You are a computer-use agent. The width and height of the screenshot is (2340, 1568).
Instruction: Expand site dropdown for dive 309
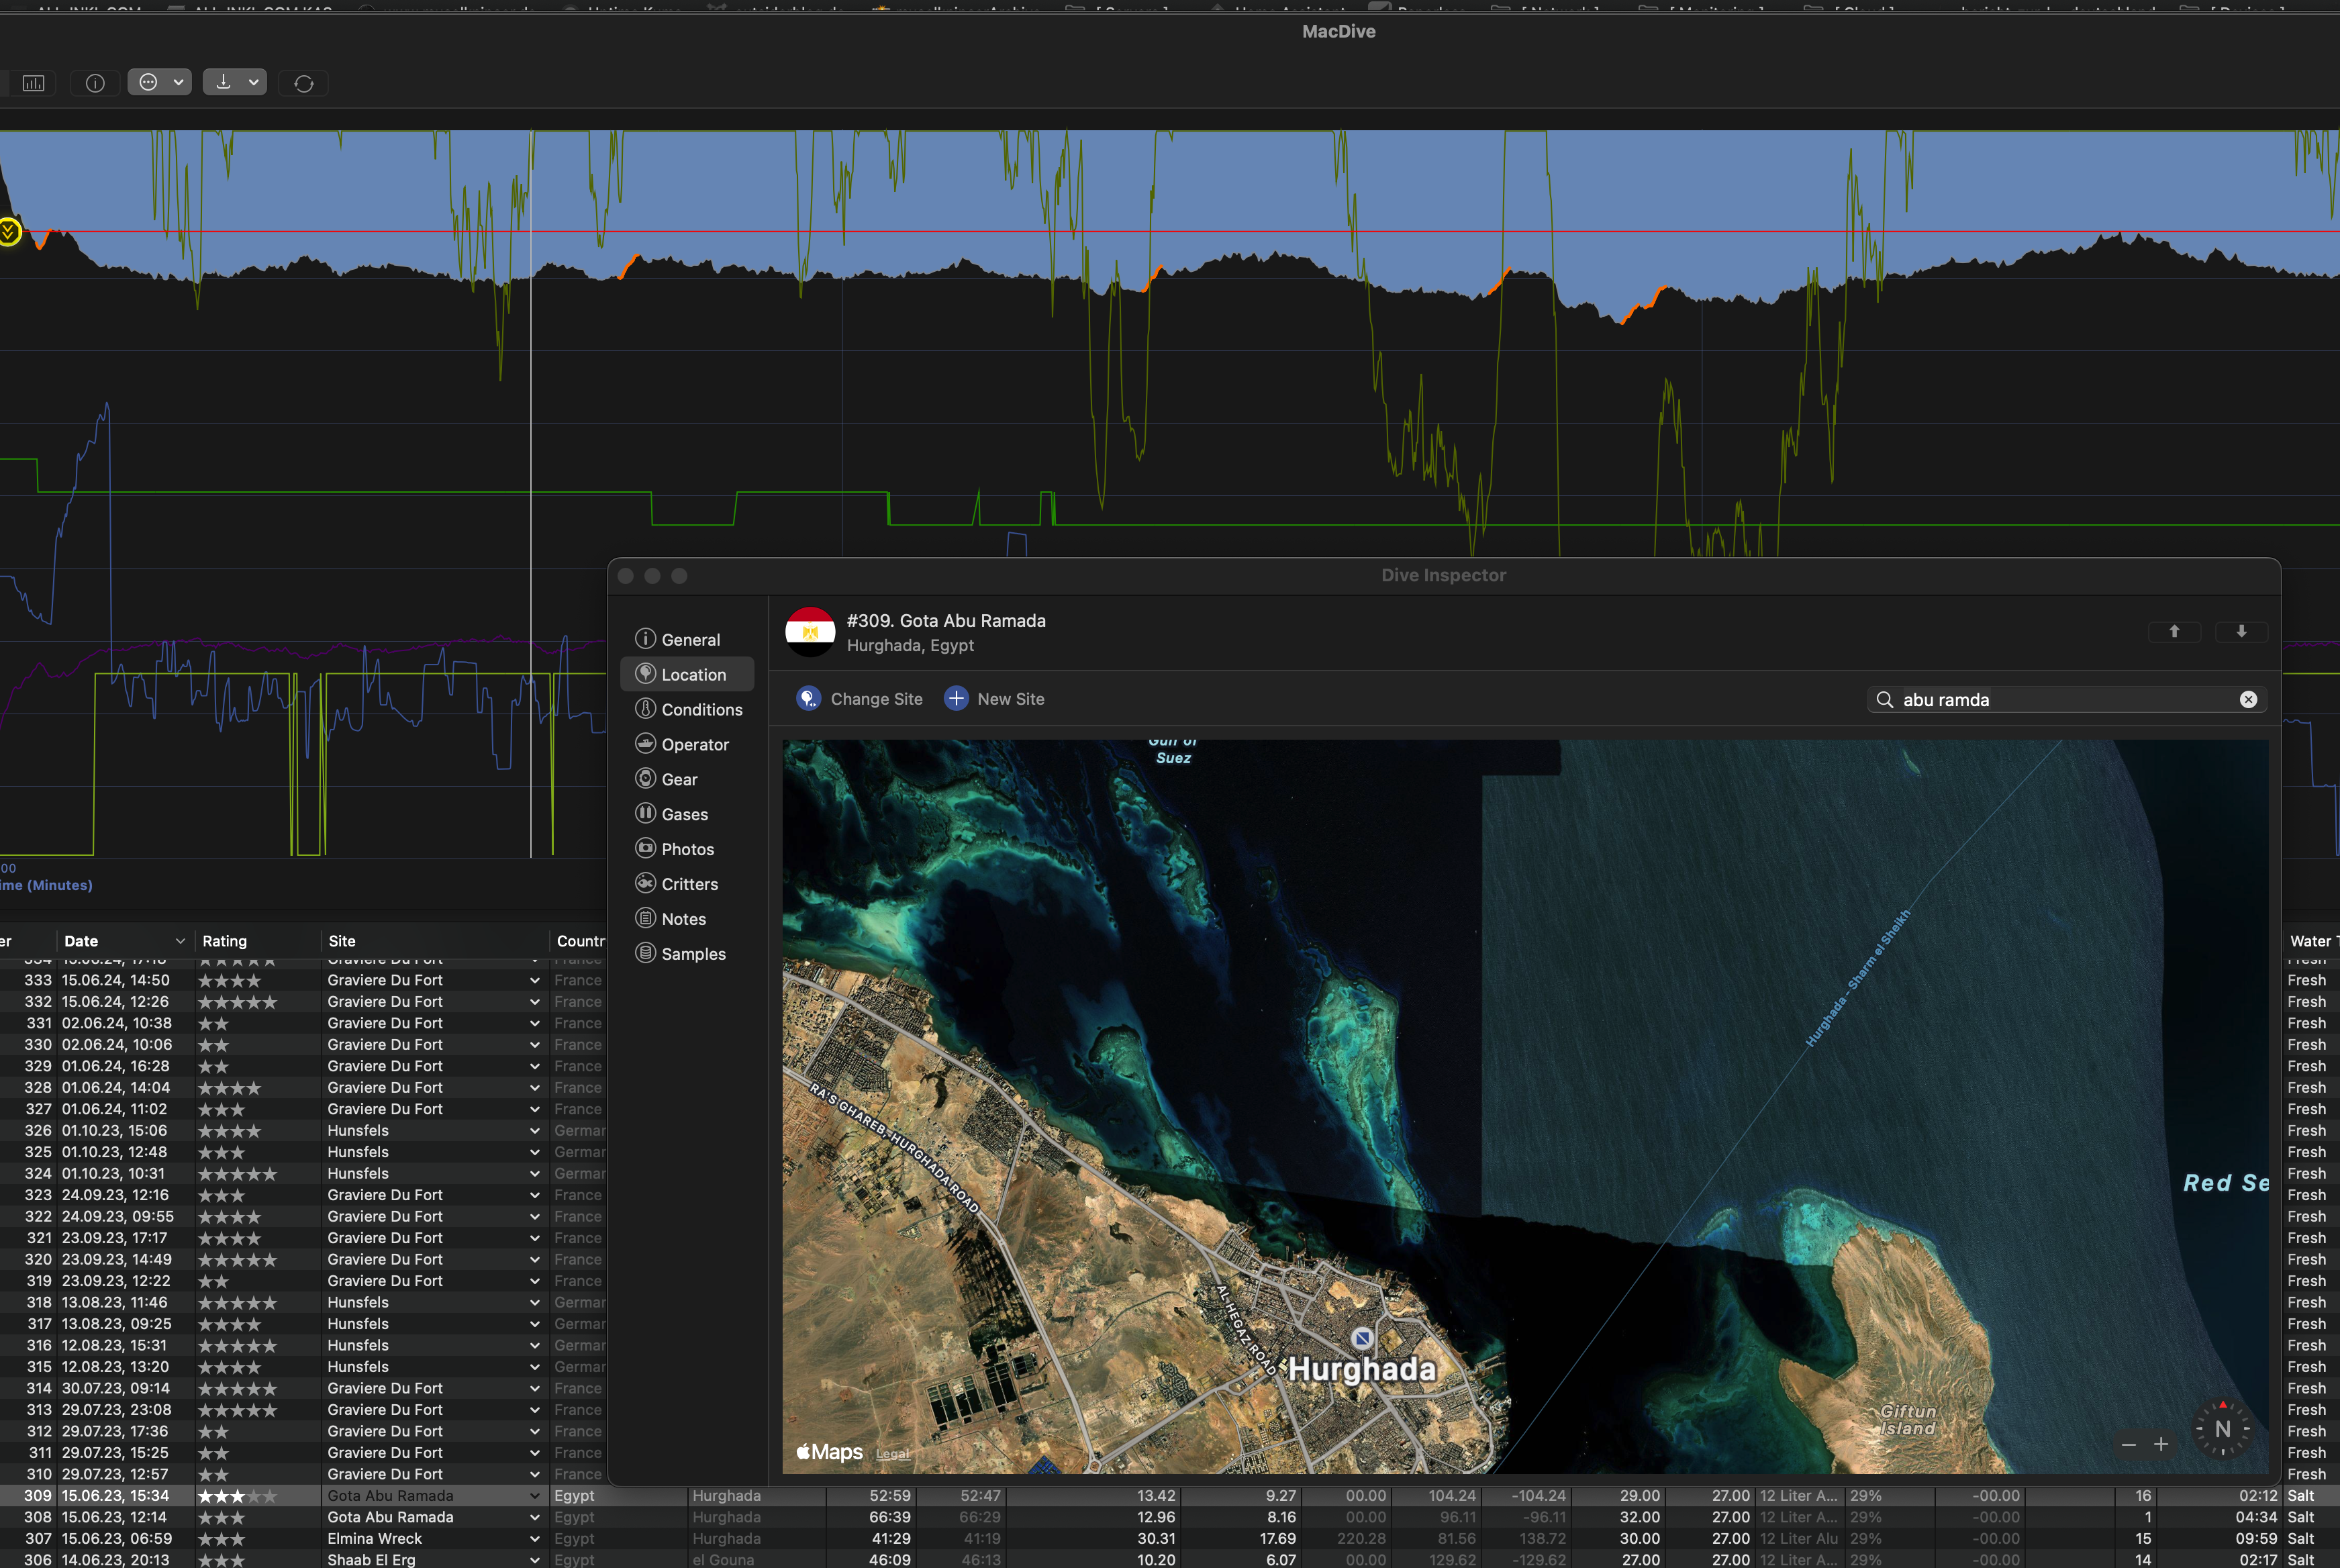click(x=535, y=1496)
